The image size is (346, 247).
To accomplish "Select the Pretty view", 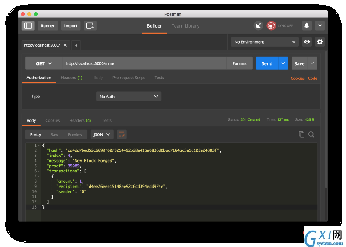I will point(35,134).
